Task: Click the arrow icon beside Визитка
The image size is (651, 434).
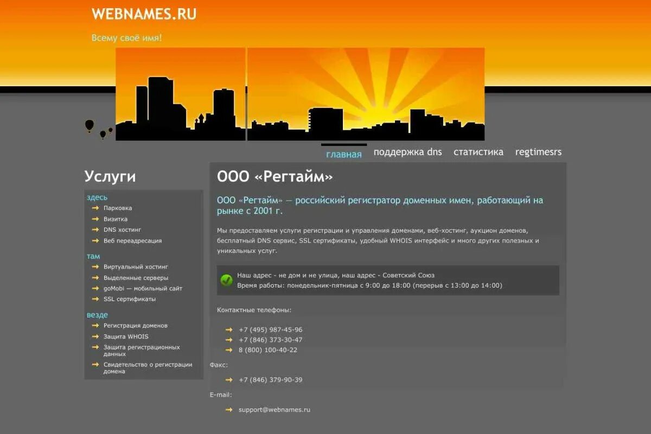Action: (95, 219)
